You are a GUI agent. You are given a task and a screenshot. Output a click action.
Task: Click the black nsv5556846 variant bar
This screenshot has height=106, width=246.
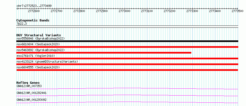127,41
